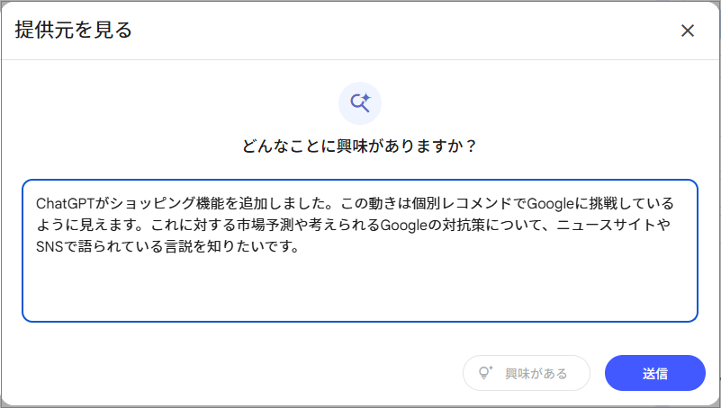Click the dialog title 提供元を見る
The width and height of the screenshot is (721, 408).
coord(74,30)
